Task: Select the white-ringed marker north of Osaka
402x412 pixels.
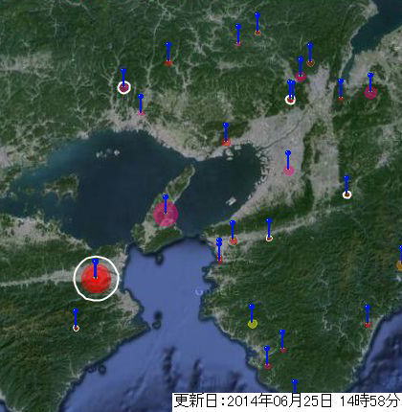Action: 290,100
